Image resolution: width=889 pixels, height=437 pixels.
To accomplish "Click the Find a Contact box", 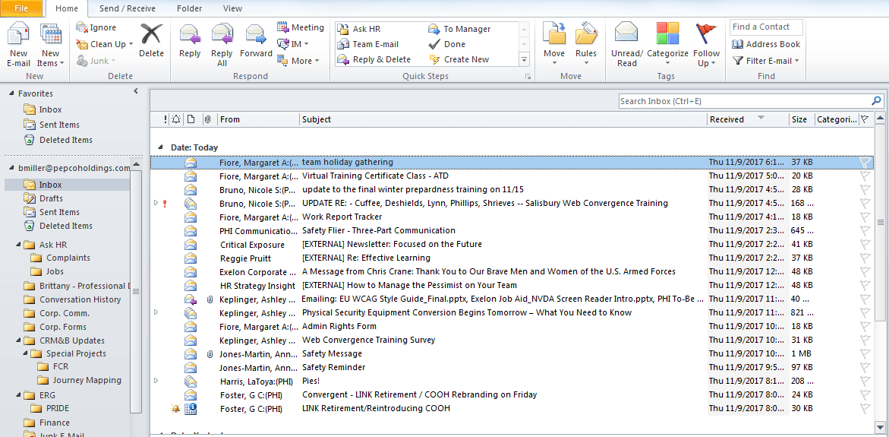I will click(767, 27).
